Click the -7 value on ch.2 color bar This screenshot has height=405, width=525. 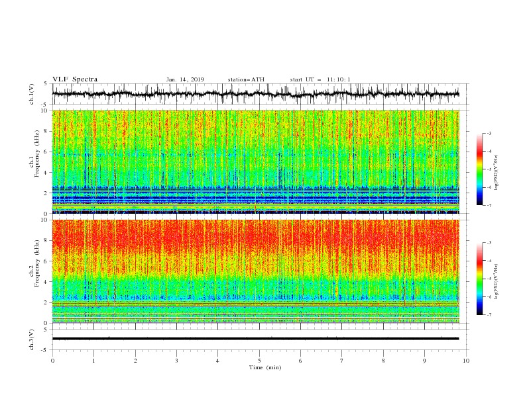[x=489, y=314]
